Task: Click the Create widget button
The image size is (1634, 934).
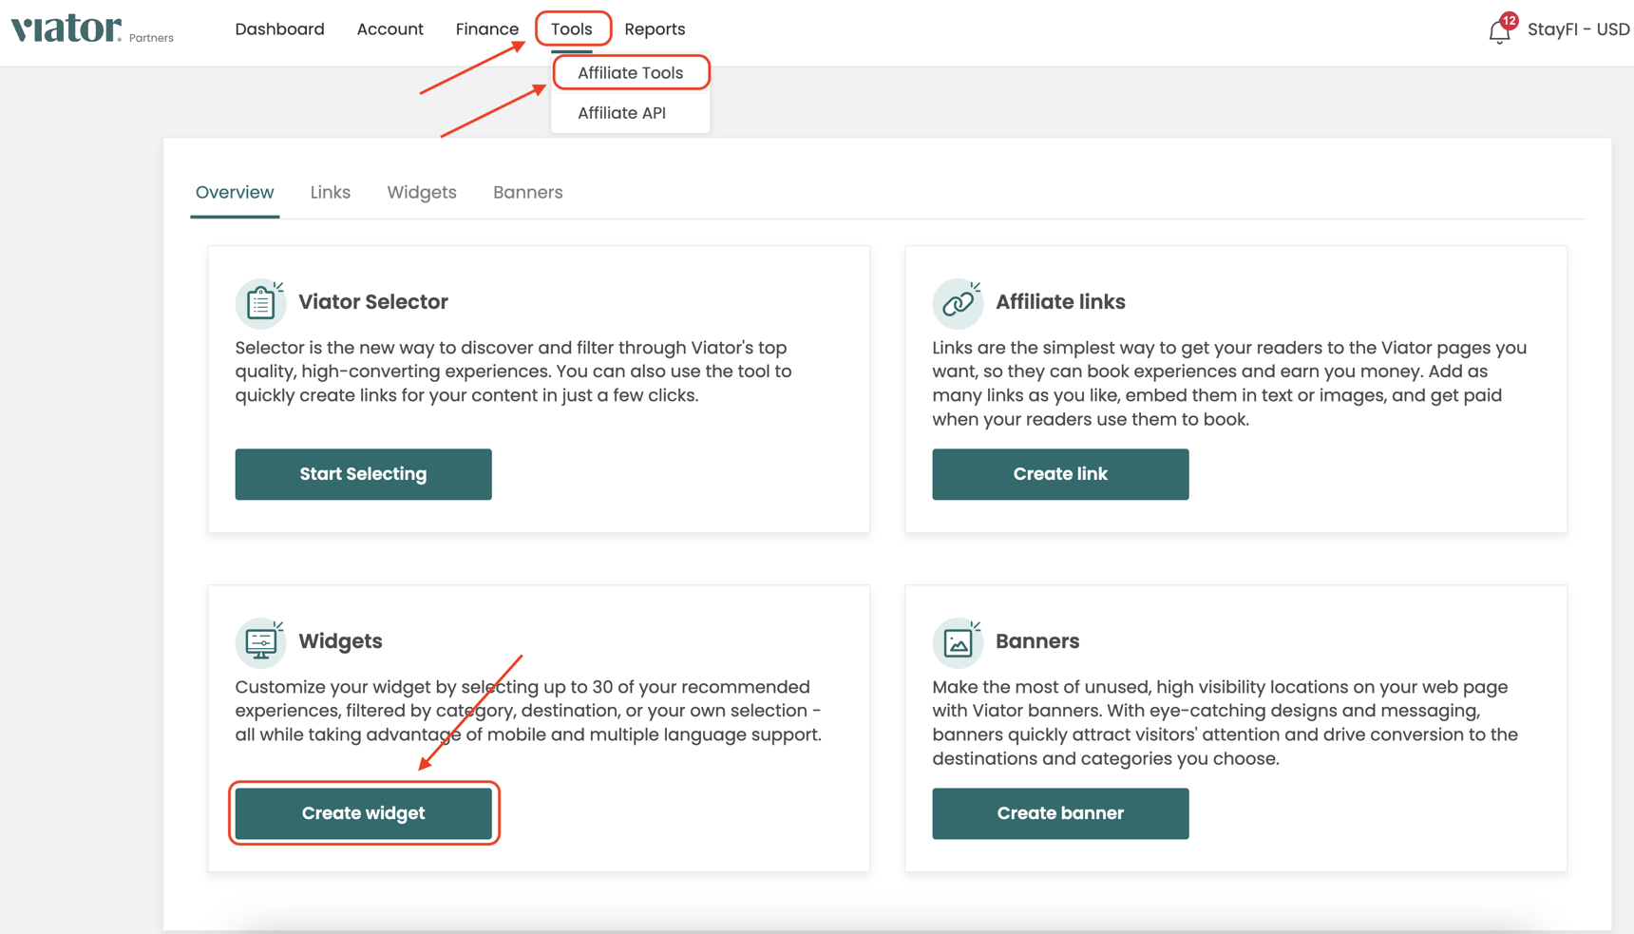Action: point(363,812)
